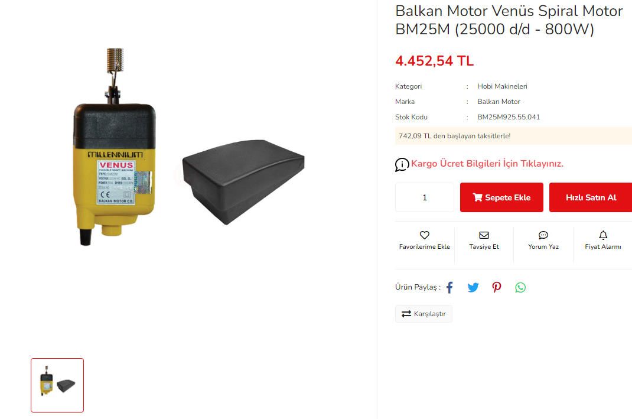Share product on Pinterest
The height and width of the screenshot is (419, 632).
(497, 288)
